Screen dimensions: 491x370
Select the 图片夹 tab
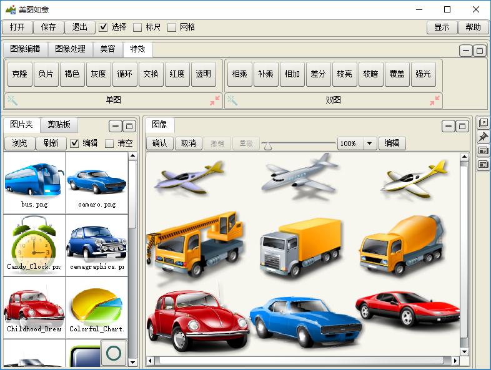click(x=22, y=125)
